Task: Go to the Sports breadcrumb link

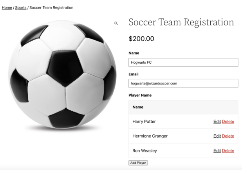Action: pos(21,7)
